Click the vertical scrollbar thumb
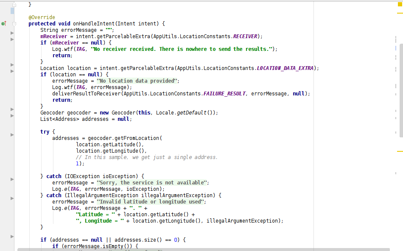Viewport: 403px width, 251px height. [401, 90]
